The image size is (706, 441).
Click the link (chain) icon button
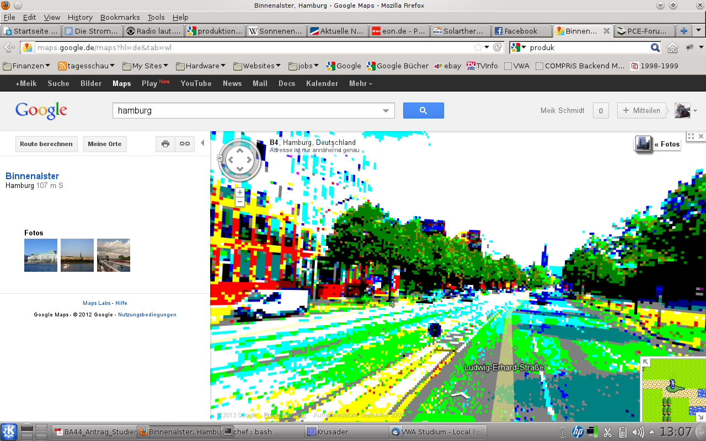[185, 144]
